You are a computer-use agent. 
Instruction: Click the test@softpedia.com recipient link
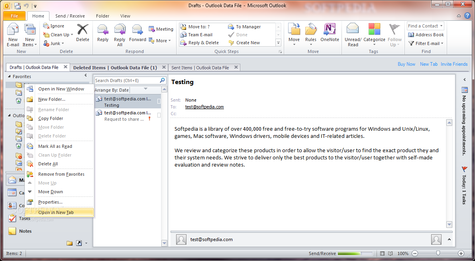[204, 107]
